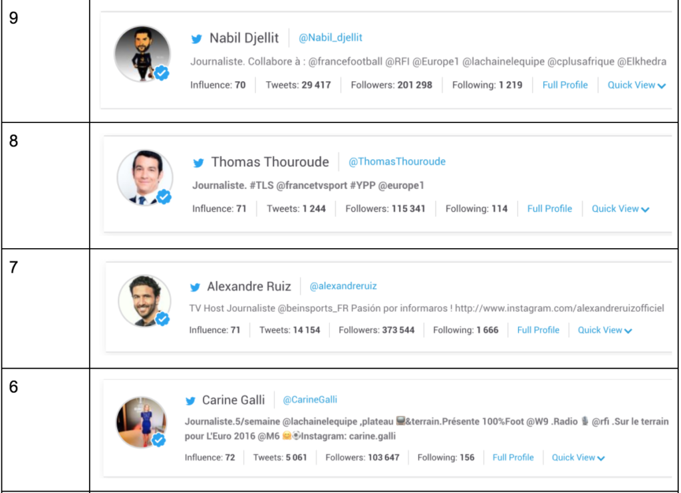
Task: Open Full Profile for Nabil Djellit
Action: coord(565,85)
